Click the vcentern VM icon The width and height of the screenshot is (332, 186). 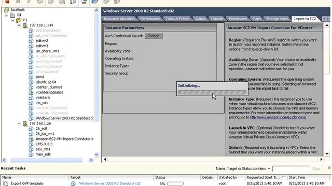[x=31, y=98]
